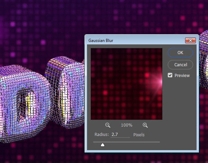Zoom in the blur preview

click(145, 125)
